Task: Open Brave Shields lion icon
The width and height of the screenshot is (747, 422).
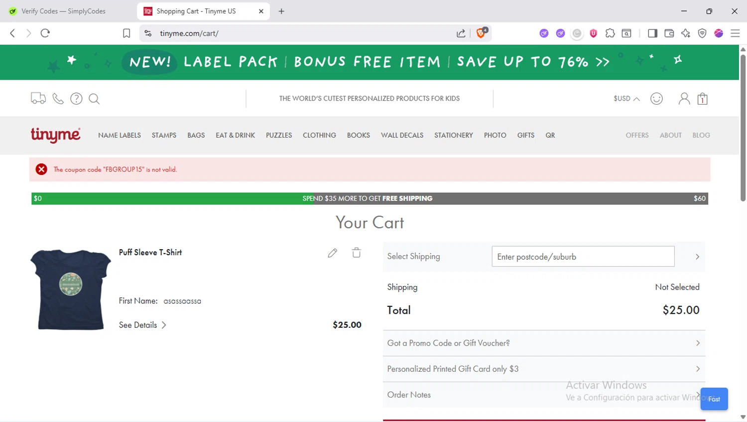Action: pos(482,33)
